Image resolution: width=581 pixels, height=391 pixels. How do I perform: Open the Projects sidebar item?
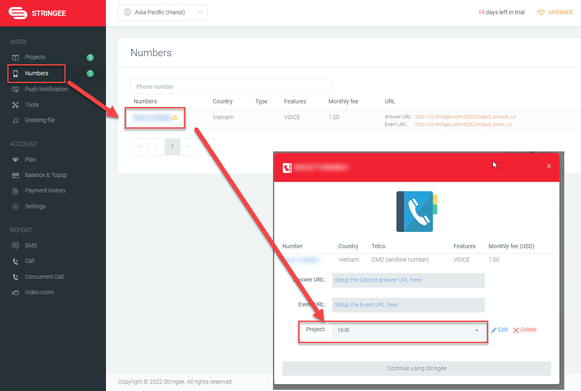(x=35, y=57)
